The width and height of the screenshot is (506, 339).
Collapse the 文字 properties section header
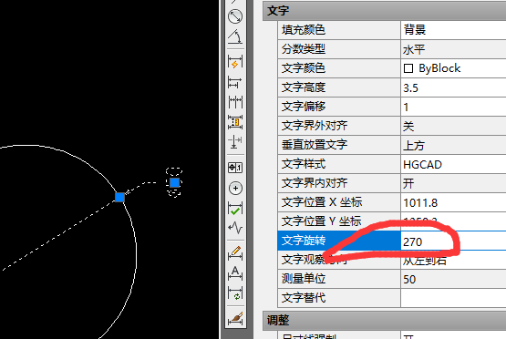pyautogui.click(x=385, y=11)
